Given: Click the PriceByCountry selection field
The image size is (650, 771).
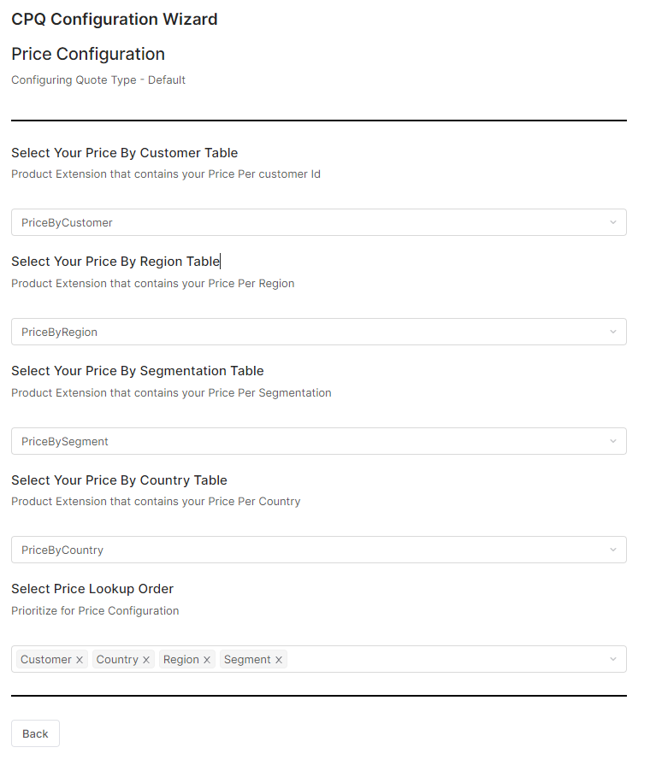Looking at the screenshot, I should point(308,550).
